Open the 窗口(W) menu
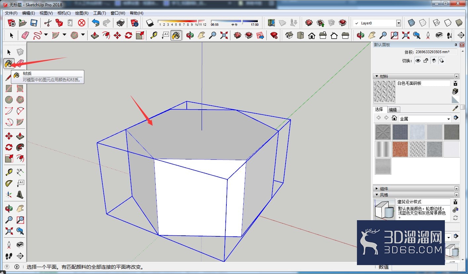 [118, 13]
